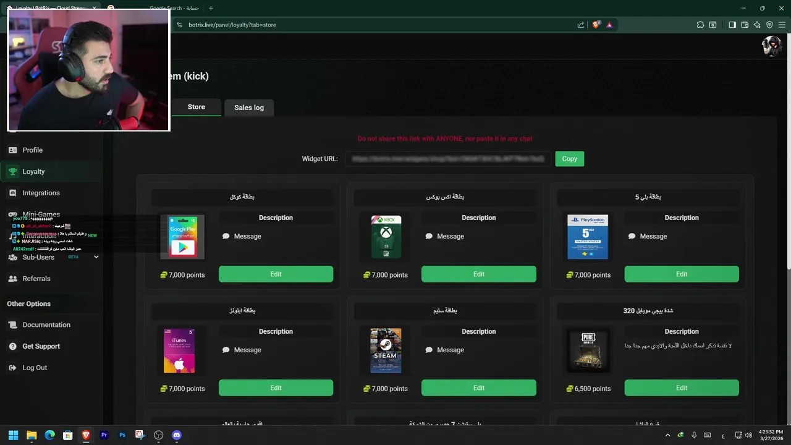The image size is (791, 445).
Task: Open the Steam card thumbnail
Action: click(x=386, y=350)
